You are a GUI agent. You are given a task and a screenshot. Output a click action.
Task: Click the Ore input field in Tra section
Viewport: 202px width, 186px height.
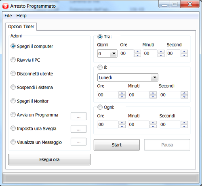click(127, 53)
